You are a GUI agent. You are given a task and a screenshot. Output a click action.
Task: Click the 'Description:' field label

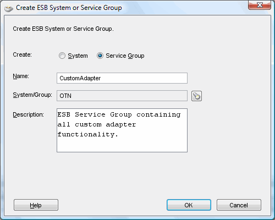tap(29, 114)
